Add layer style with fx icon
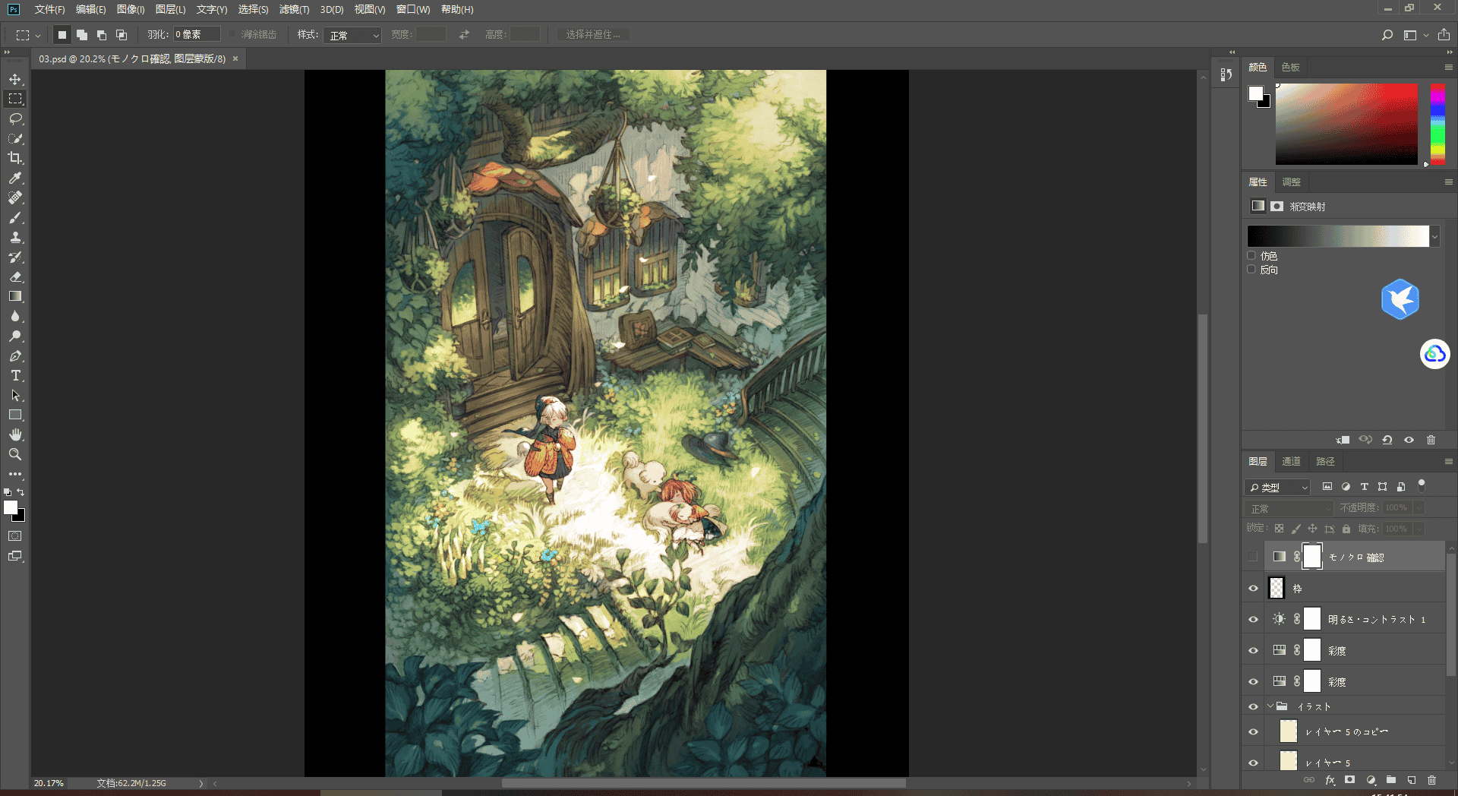 pyautogui.click(x=1330, y=780)
